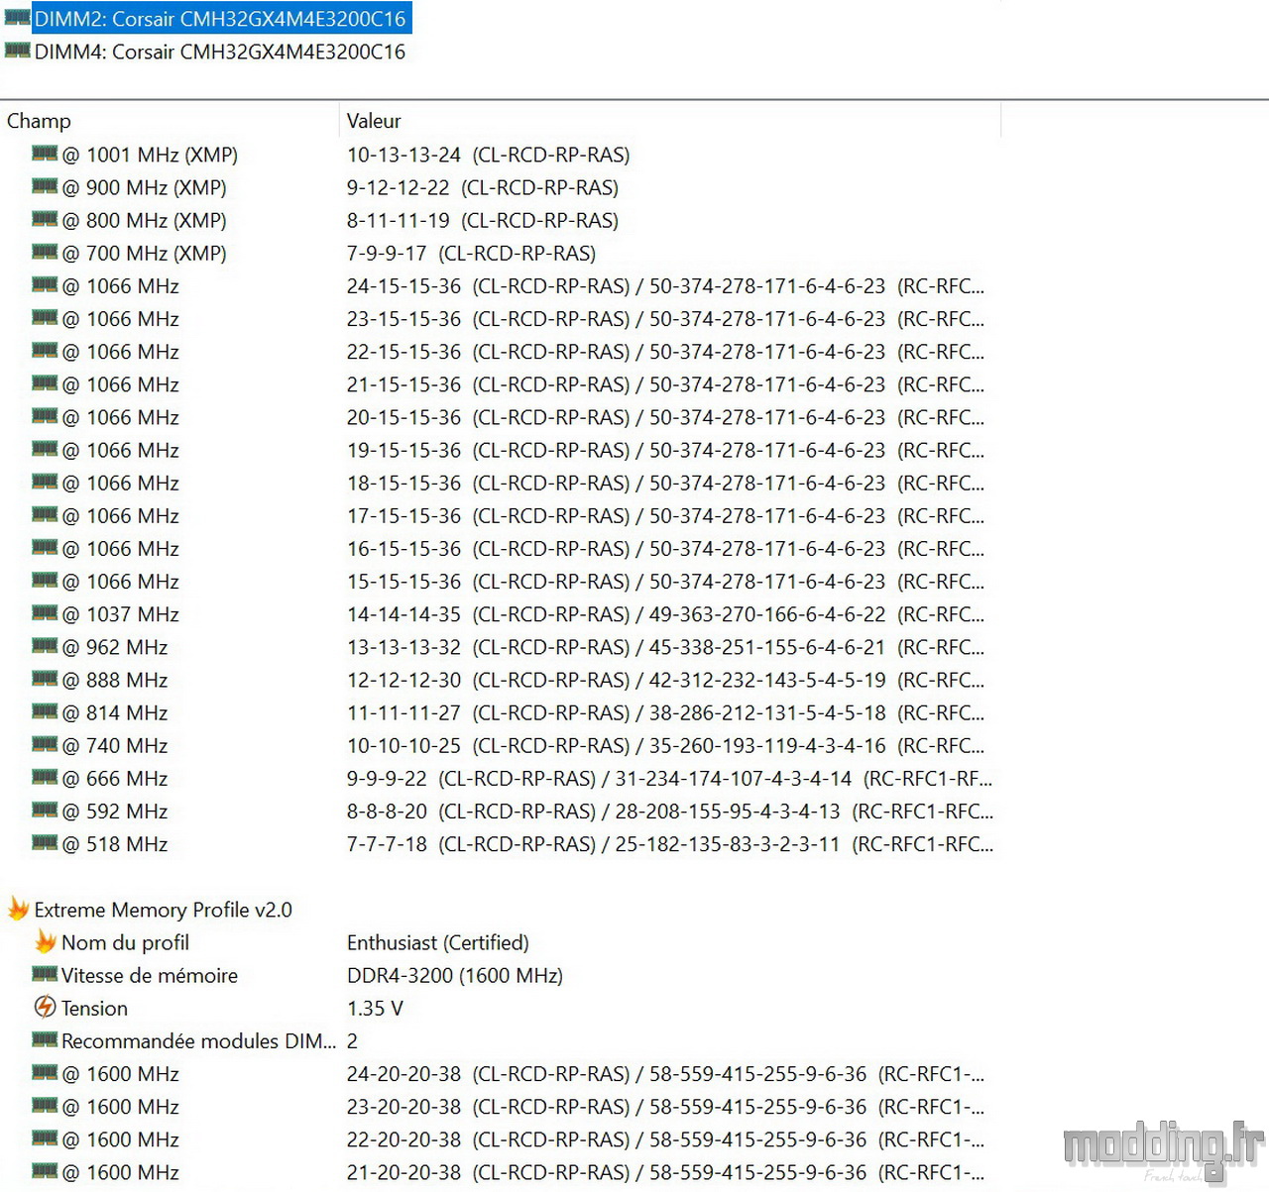Click memory icon of @ 888 MHz row
The height and width of the screenshot is (1192, 1269).
(45, 678)
